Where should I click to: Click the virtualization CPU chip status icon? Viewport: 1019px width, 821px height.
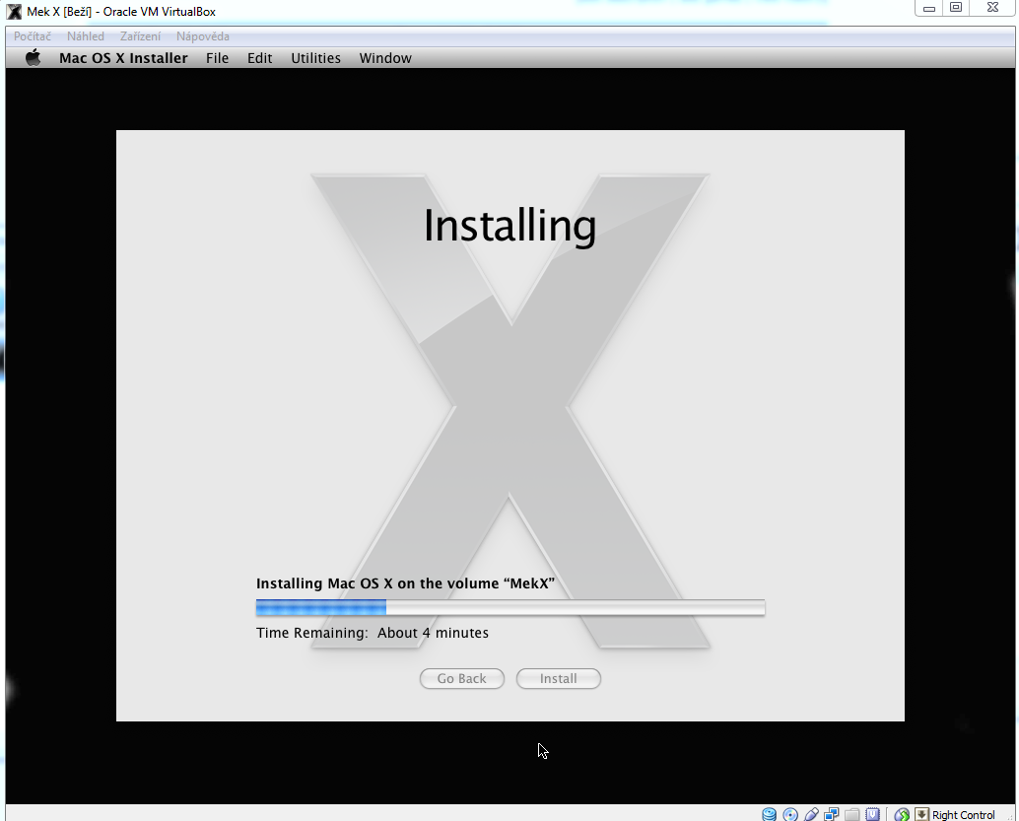(873, 814)
